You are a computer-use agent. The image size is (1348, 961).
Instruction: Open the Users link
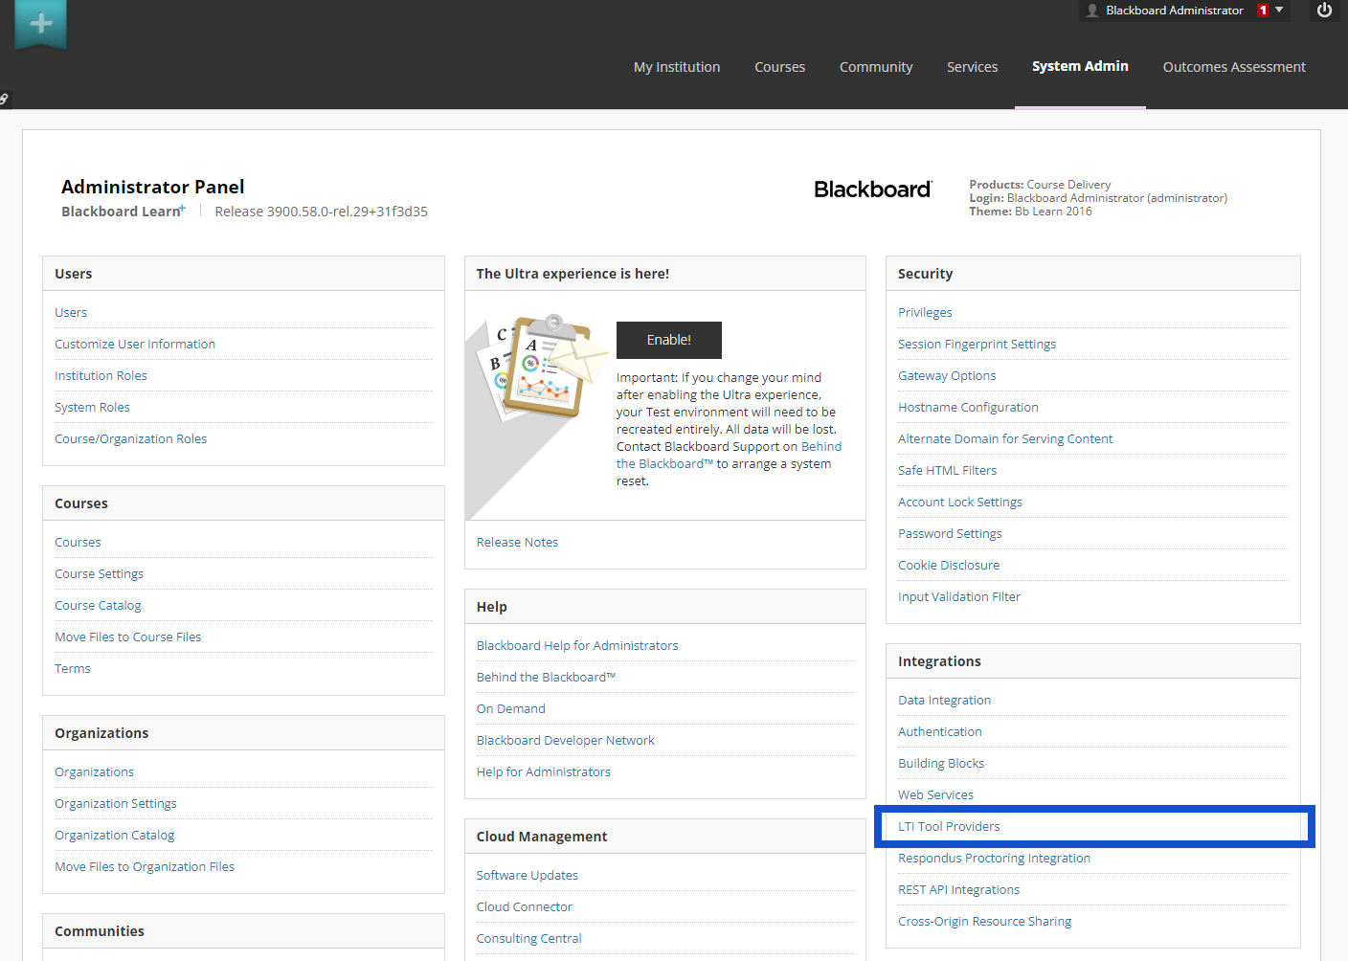pos(71,313)
